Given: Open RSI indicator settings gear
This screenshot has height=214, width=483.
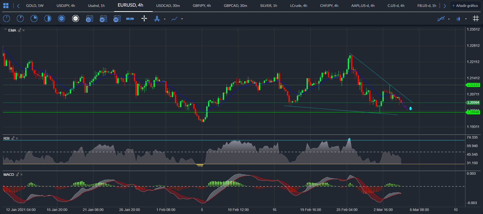Looking at the screenshot, I should 13,138.
